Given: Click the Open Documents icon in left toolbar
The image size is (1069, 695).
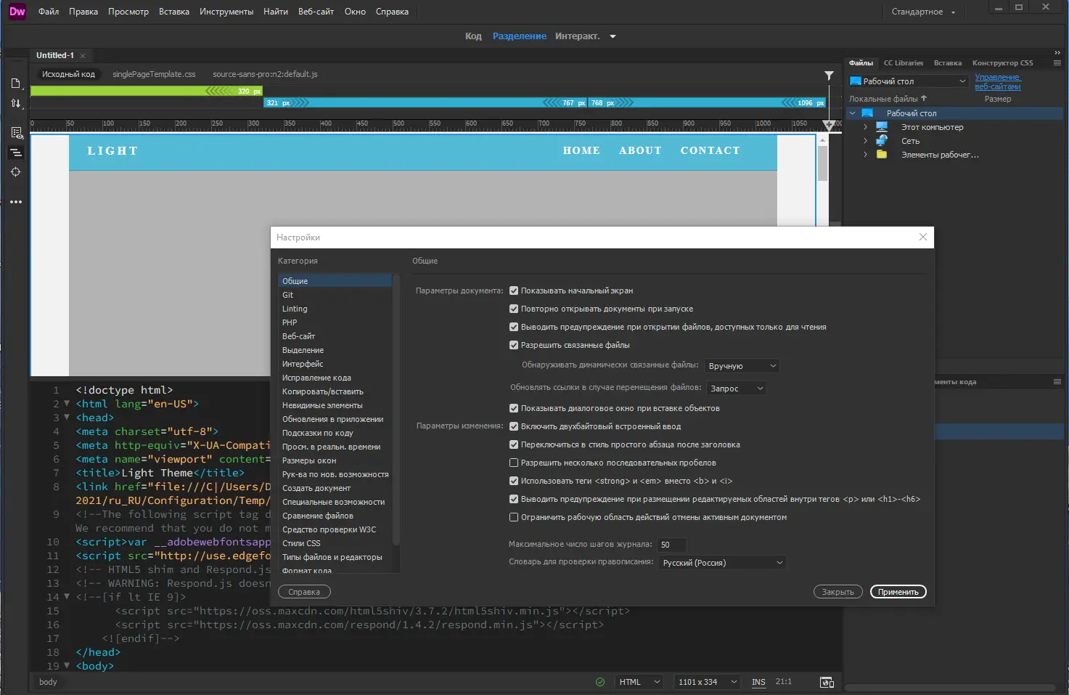Looking at the screenshot, I should [x=16, y=82].
